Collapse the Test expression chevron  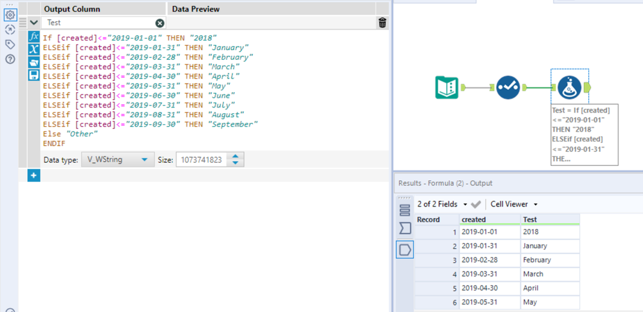click(x=34, y=23)
